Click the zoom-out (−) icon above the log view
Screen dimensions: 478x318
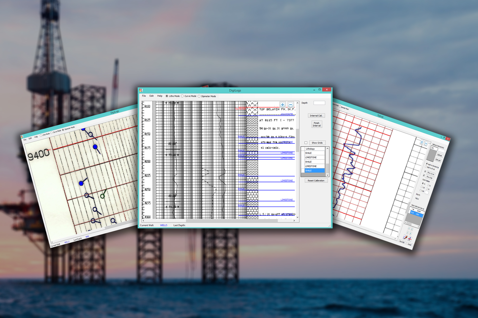(291, 104)
